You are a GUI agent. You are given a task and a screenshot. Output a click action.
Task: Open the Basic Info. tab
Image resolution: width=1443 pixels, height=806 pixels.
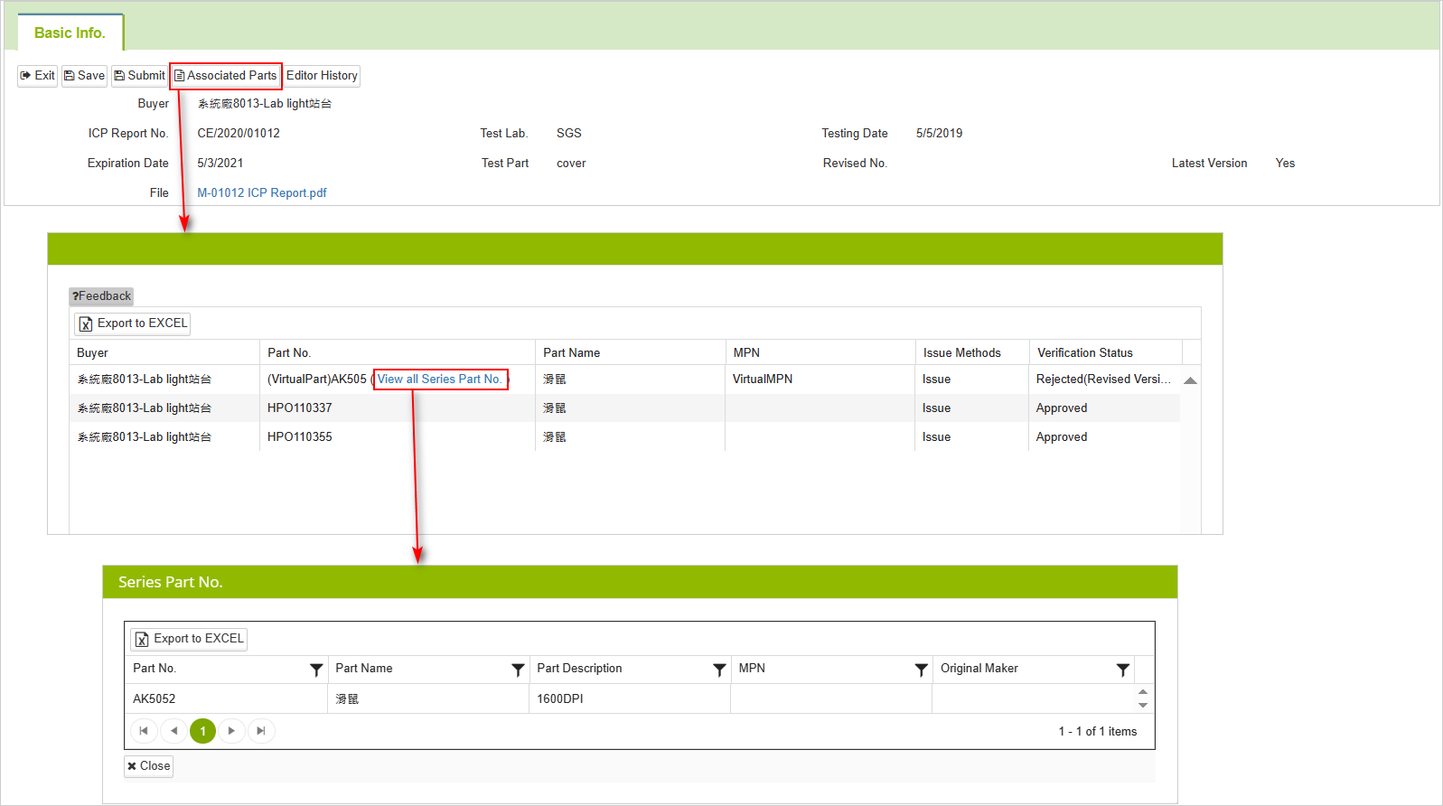point(70,33)
